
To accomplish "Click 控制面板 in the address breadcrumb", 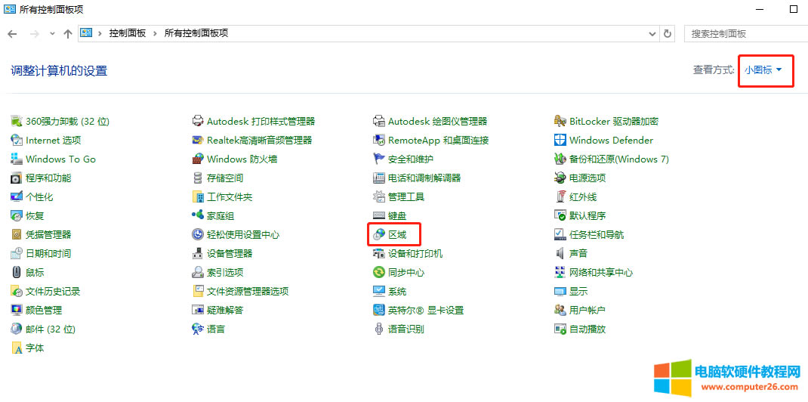I will (x=128, y=33).
